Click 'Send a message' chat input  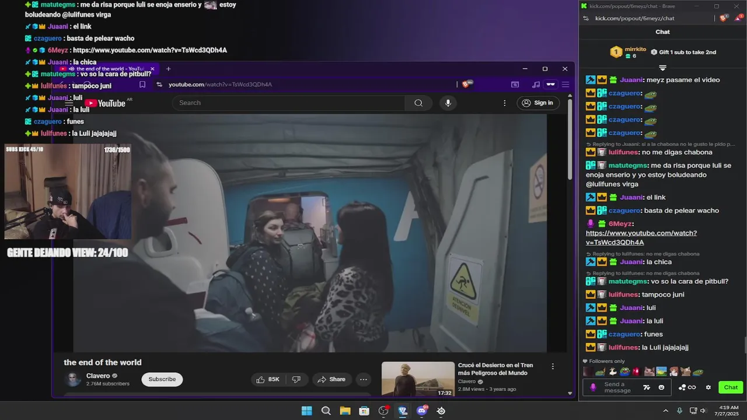[x=617, y=387]
